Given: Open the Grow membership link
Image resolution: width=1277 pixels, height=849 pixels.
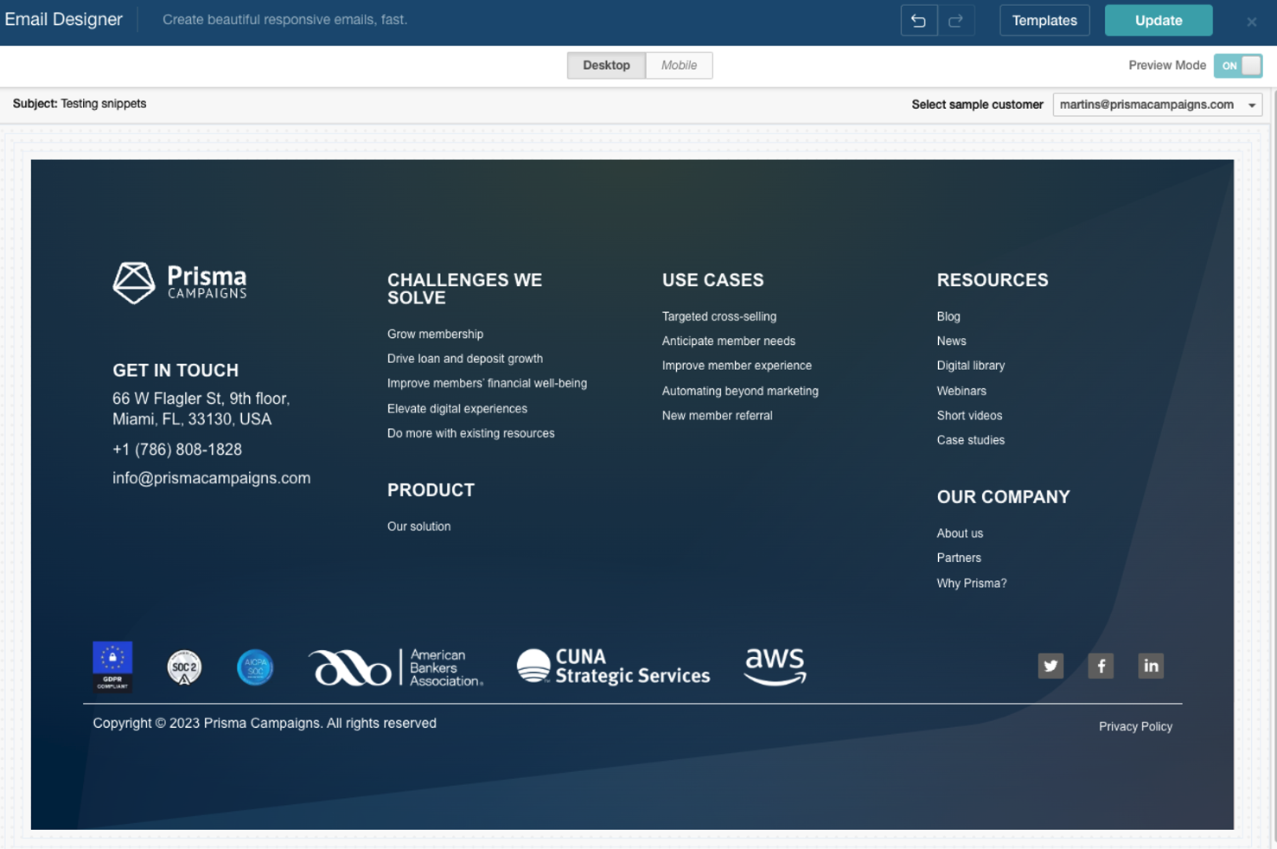Looking at the screenshot, I should 435,334.
